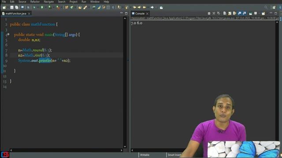The width and height of the screenshot is (282, 158).
Task: Click the New Java Package icon
Action: click(x=67, y=7)
